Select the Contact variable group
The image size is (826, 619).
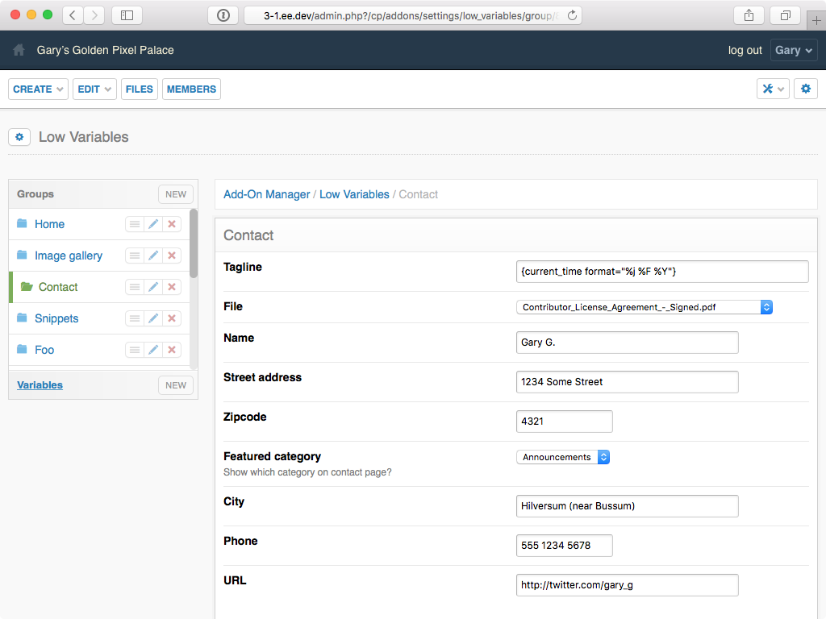pyautogui.click(x=58, y=287)
